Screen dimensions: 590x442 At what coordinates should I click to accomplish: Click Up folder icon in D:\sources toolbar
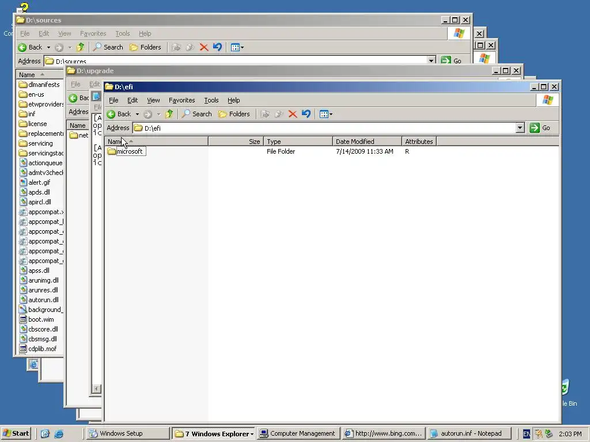(80, 47)
